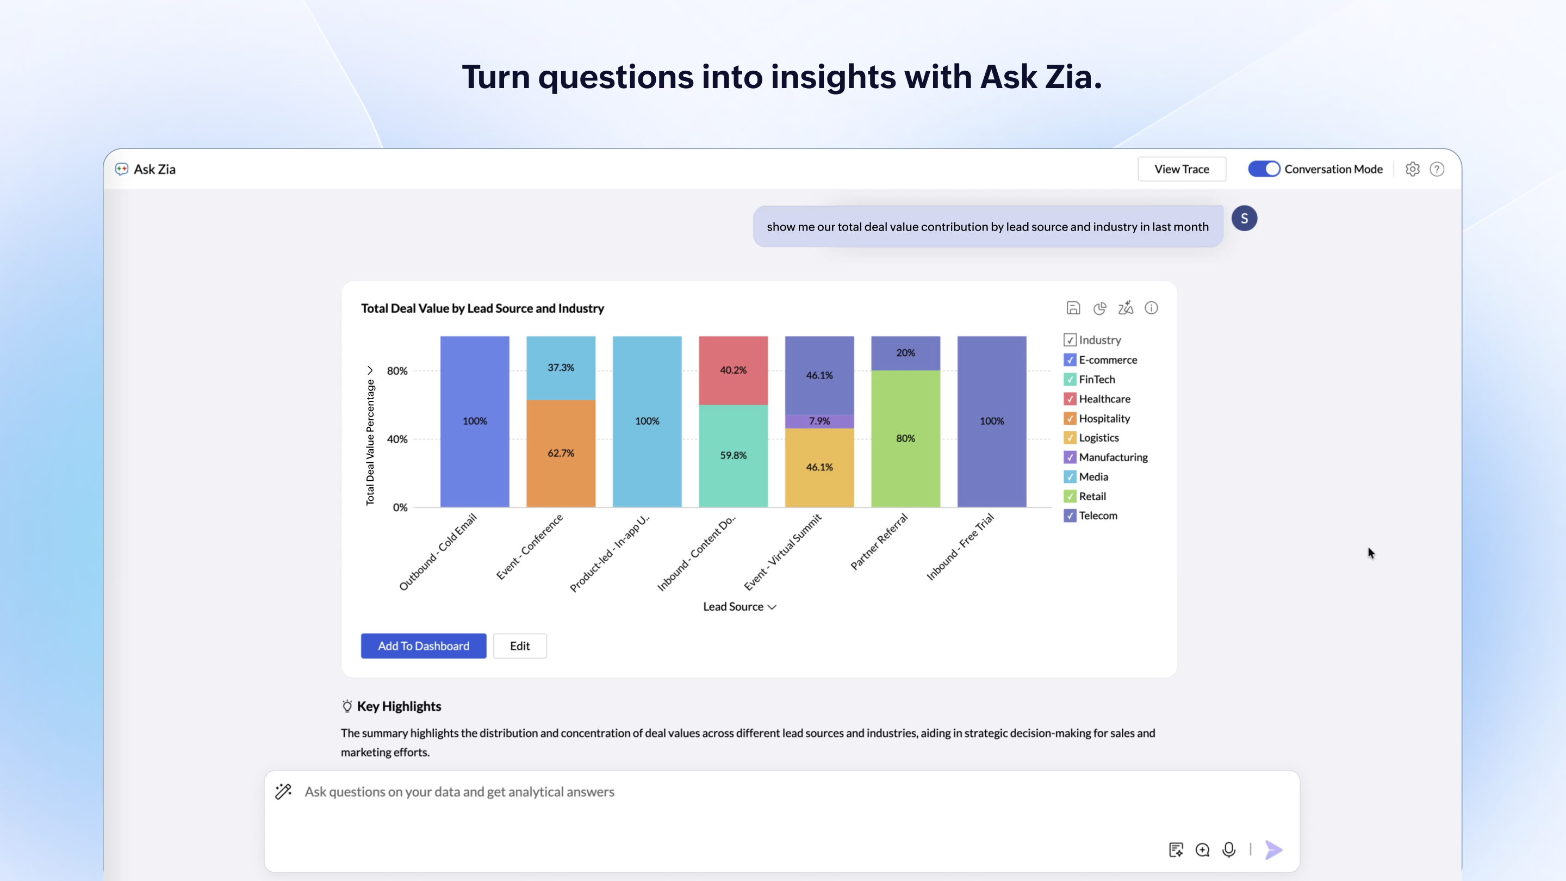
Task: Click the pie chart type icon
Action: pos(1099,308)
